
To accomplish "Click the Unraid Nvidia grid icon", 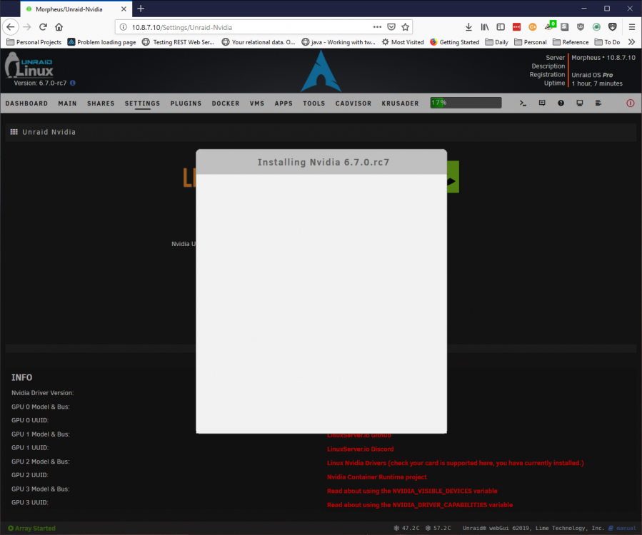I will tap(14, 132).
